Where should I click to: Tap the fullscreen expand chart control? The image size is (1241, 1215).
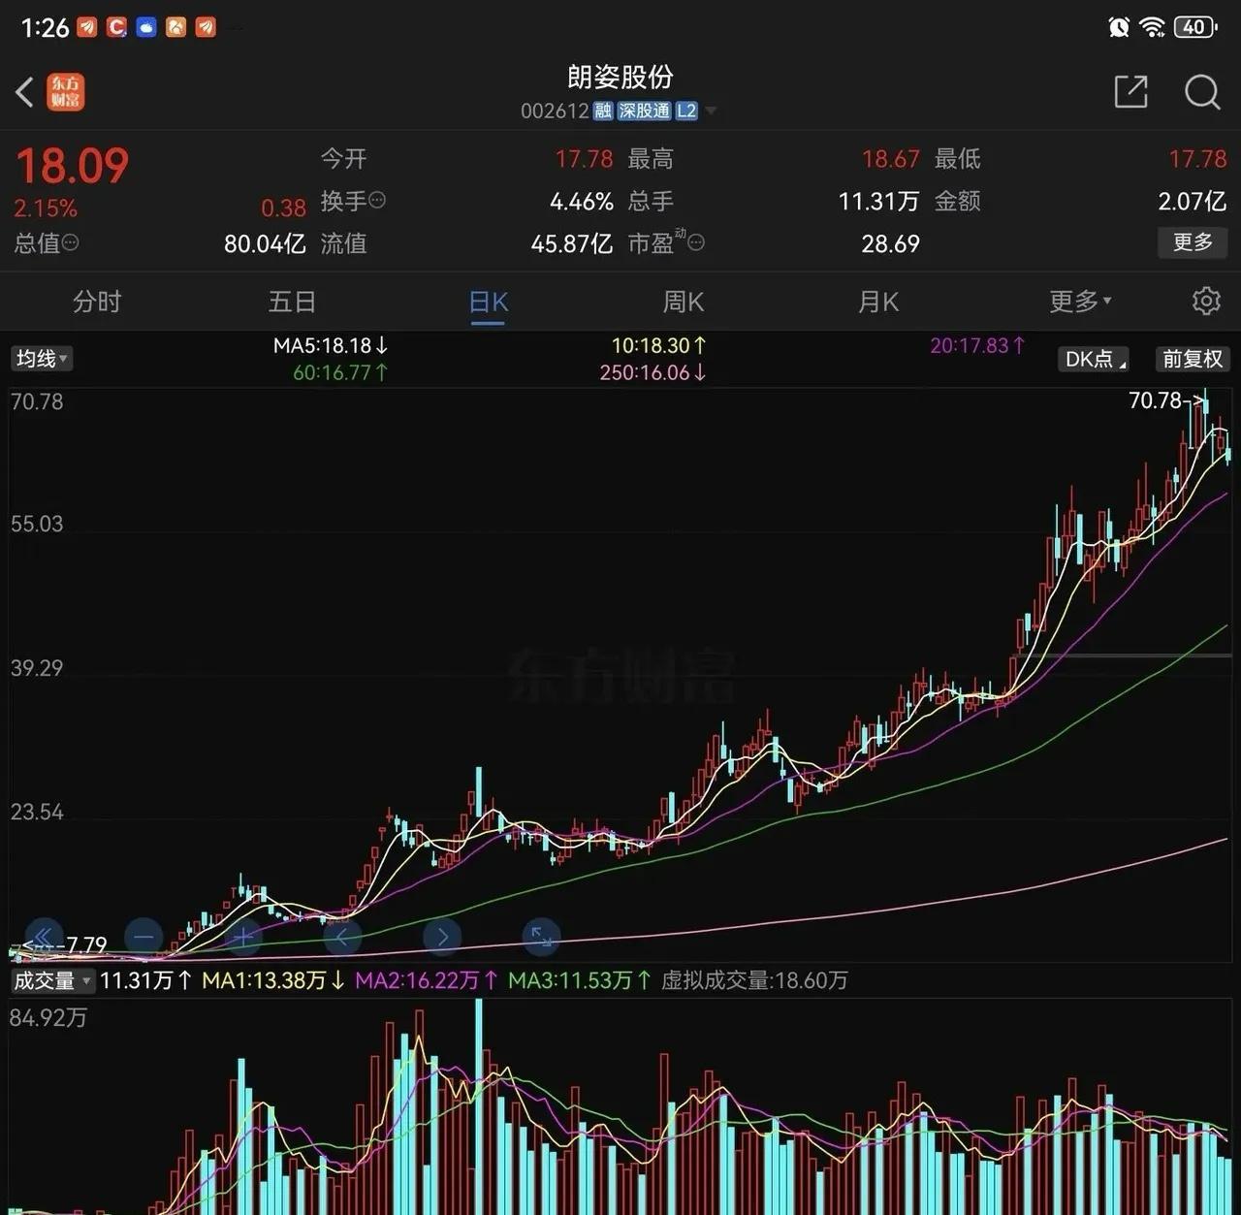click(541, 937)
